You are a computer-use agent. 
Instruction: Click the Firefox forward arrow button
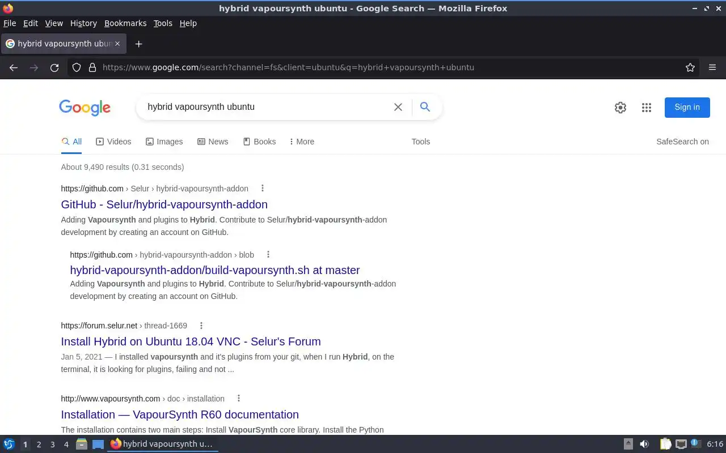point(34,67)
